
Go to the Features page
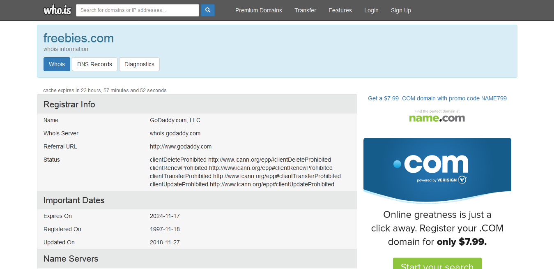[x=340, y=10]
